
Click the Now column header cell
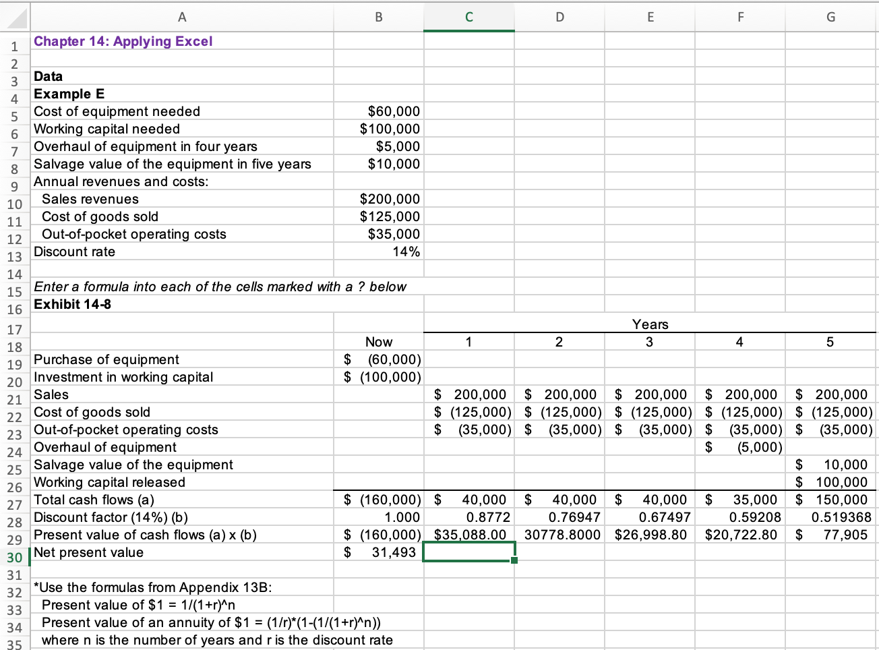click(378, 341)
